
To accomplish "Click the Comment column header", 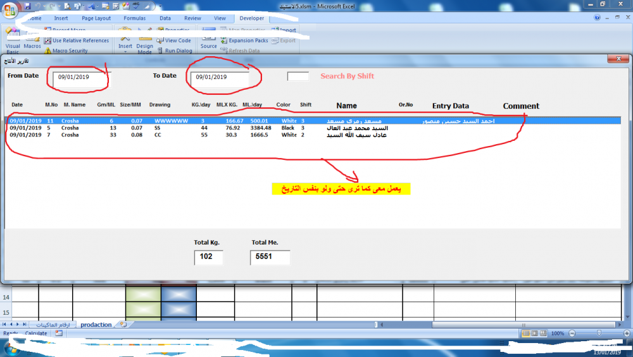I will [521, 106].
